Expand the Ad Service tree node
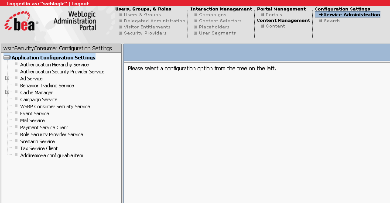390x203 pixels. [7, 78]
